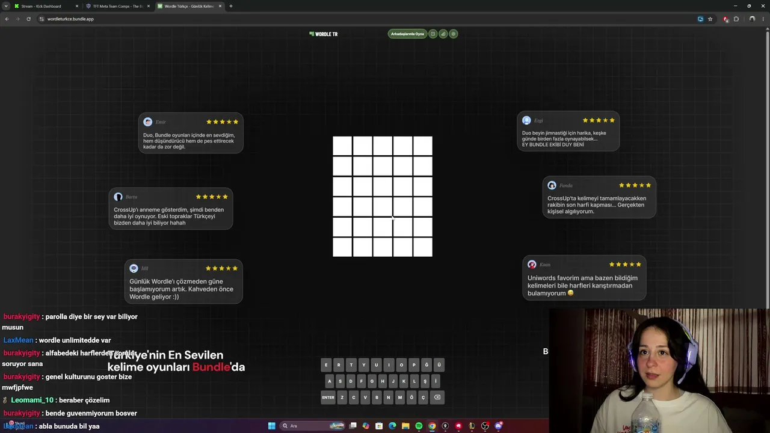Open the settings gear in Wordle header
This screenshot has width=770, height=433.
click(x=454, y=34)
